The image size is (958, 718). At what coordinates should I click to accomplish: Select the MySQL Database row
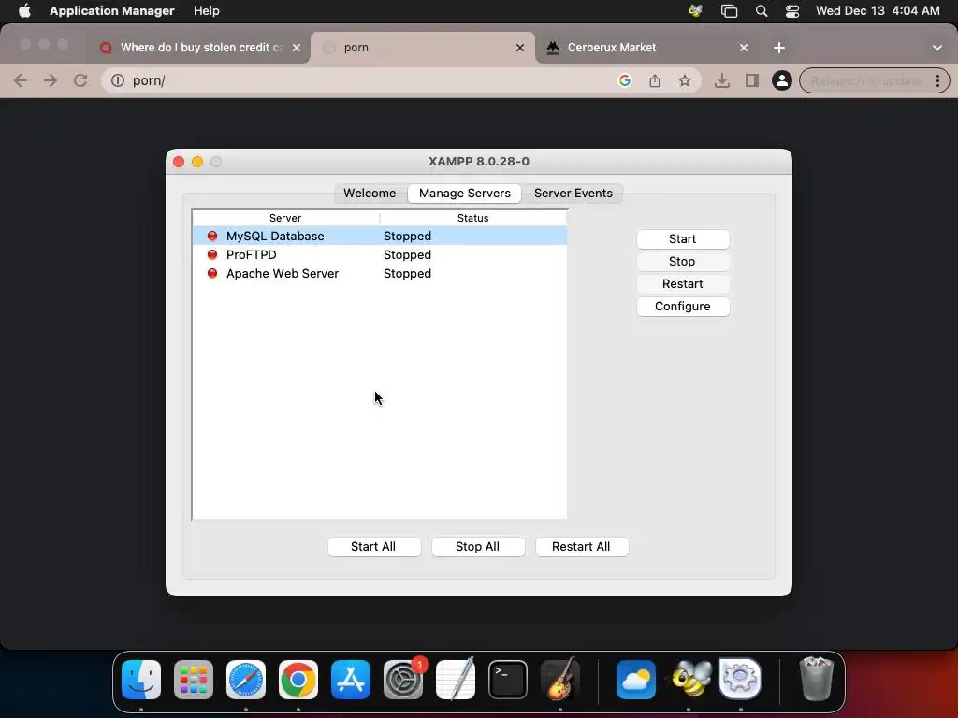380,236
